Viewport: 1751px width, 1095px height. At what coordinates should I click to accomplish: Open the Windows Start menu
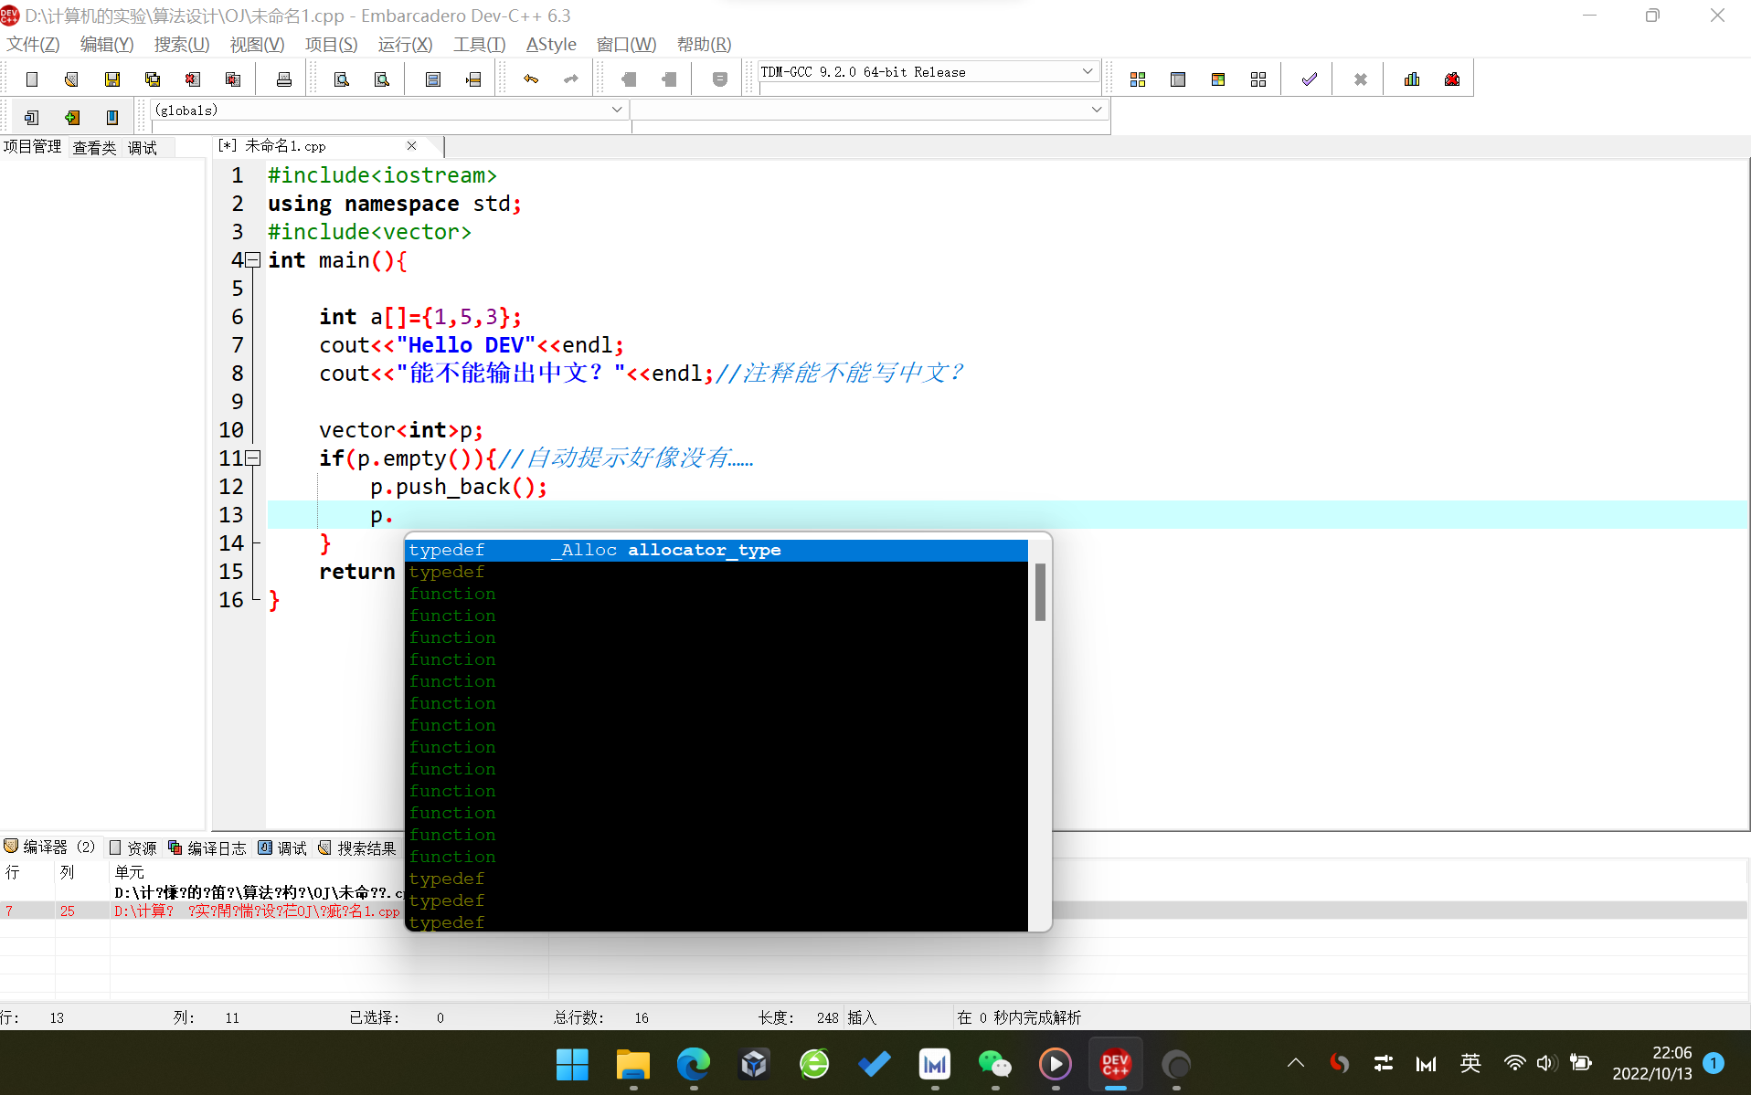pyautogui.click(x=572, y=1064)
